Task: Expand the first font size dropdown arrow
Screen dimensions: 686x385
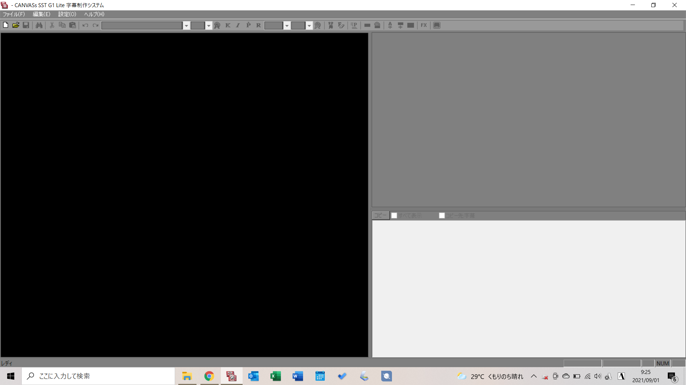Action: (209, 26)
